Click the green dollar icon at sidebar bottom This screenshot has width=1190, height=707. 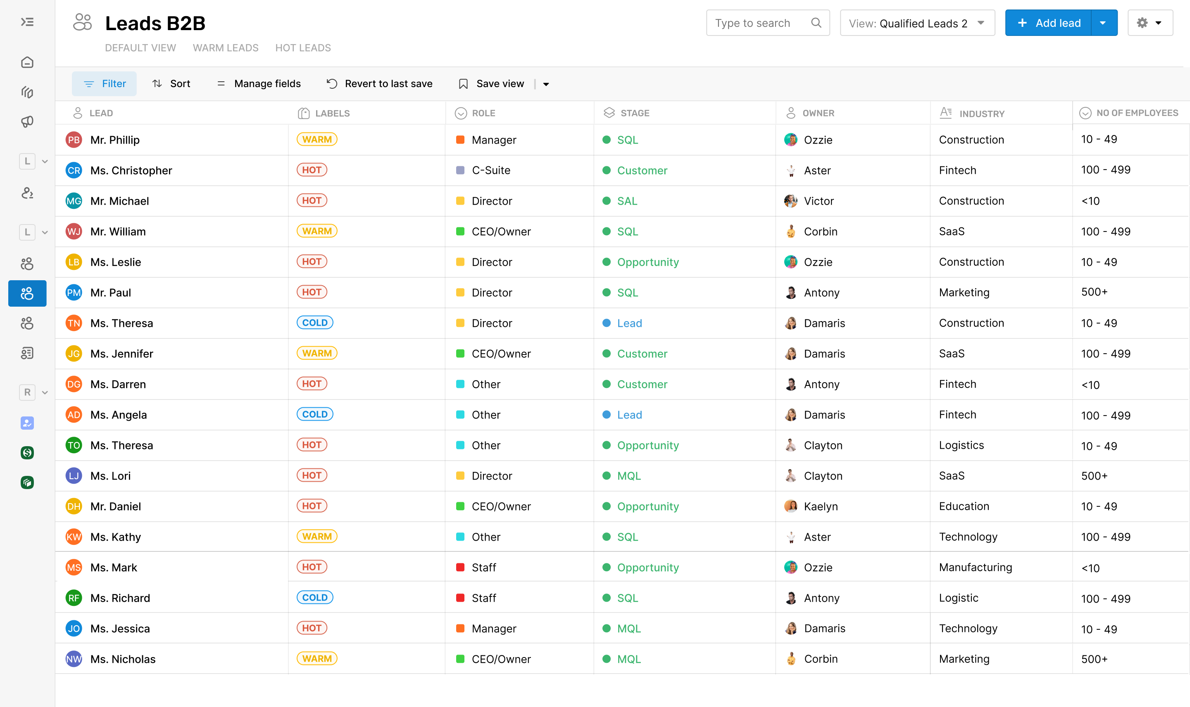pos(27,453)
